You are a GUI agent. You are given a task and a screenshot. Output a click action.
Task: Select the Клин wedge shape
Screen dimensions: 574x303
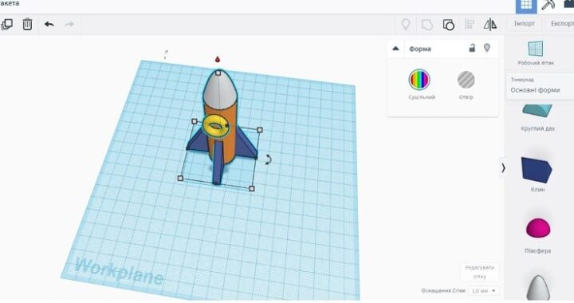pyautogui.click(x=537, y=175)
